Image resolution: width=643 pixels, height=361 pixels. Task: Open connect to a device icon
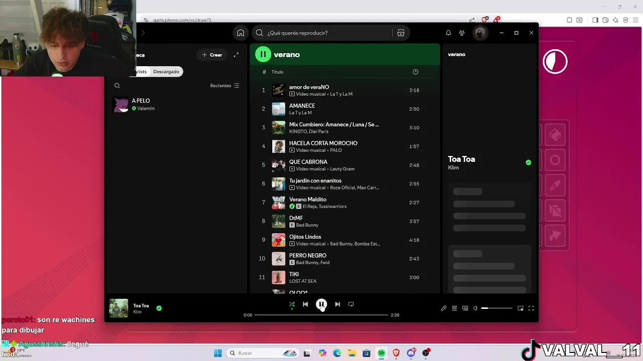(x=465, y=308)
